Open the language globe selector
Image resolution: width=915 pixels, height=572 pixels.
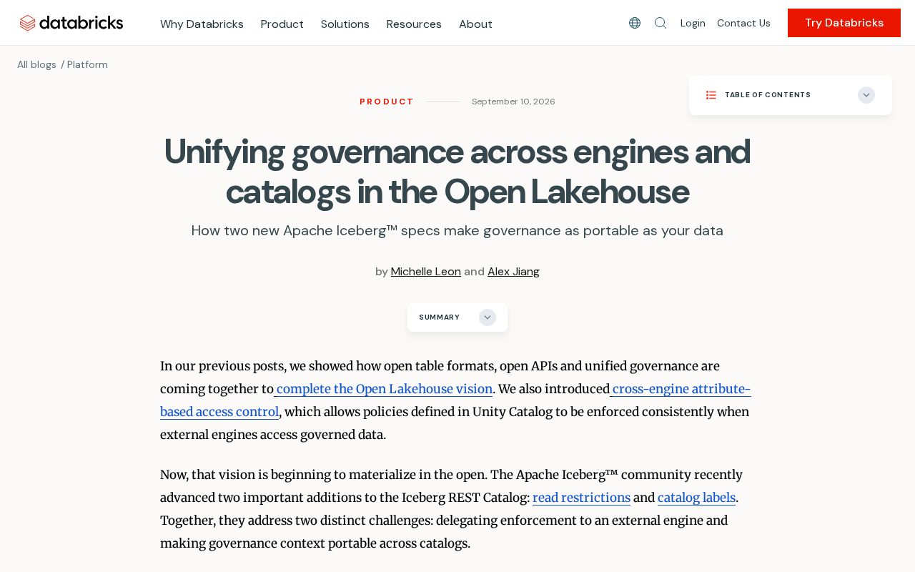coord(635,23)
